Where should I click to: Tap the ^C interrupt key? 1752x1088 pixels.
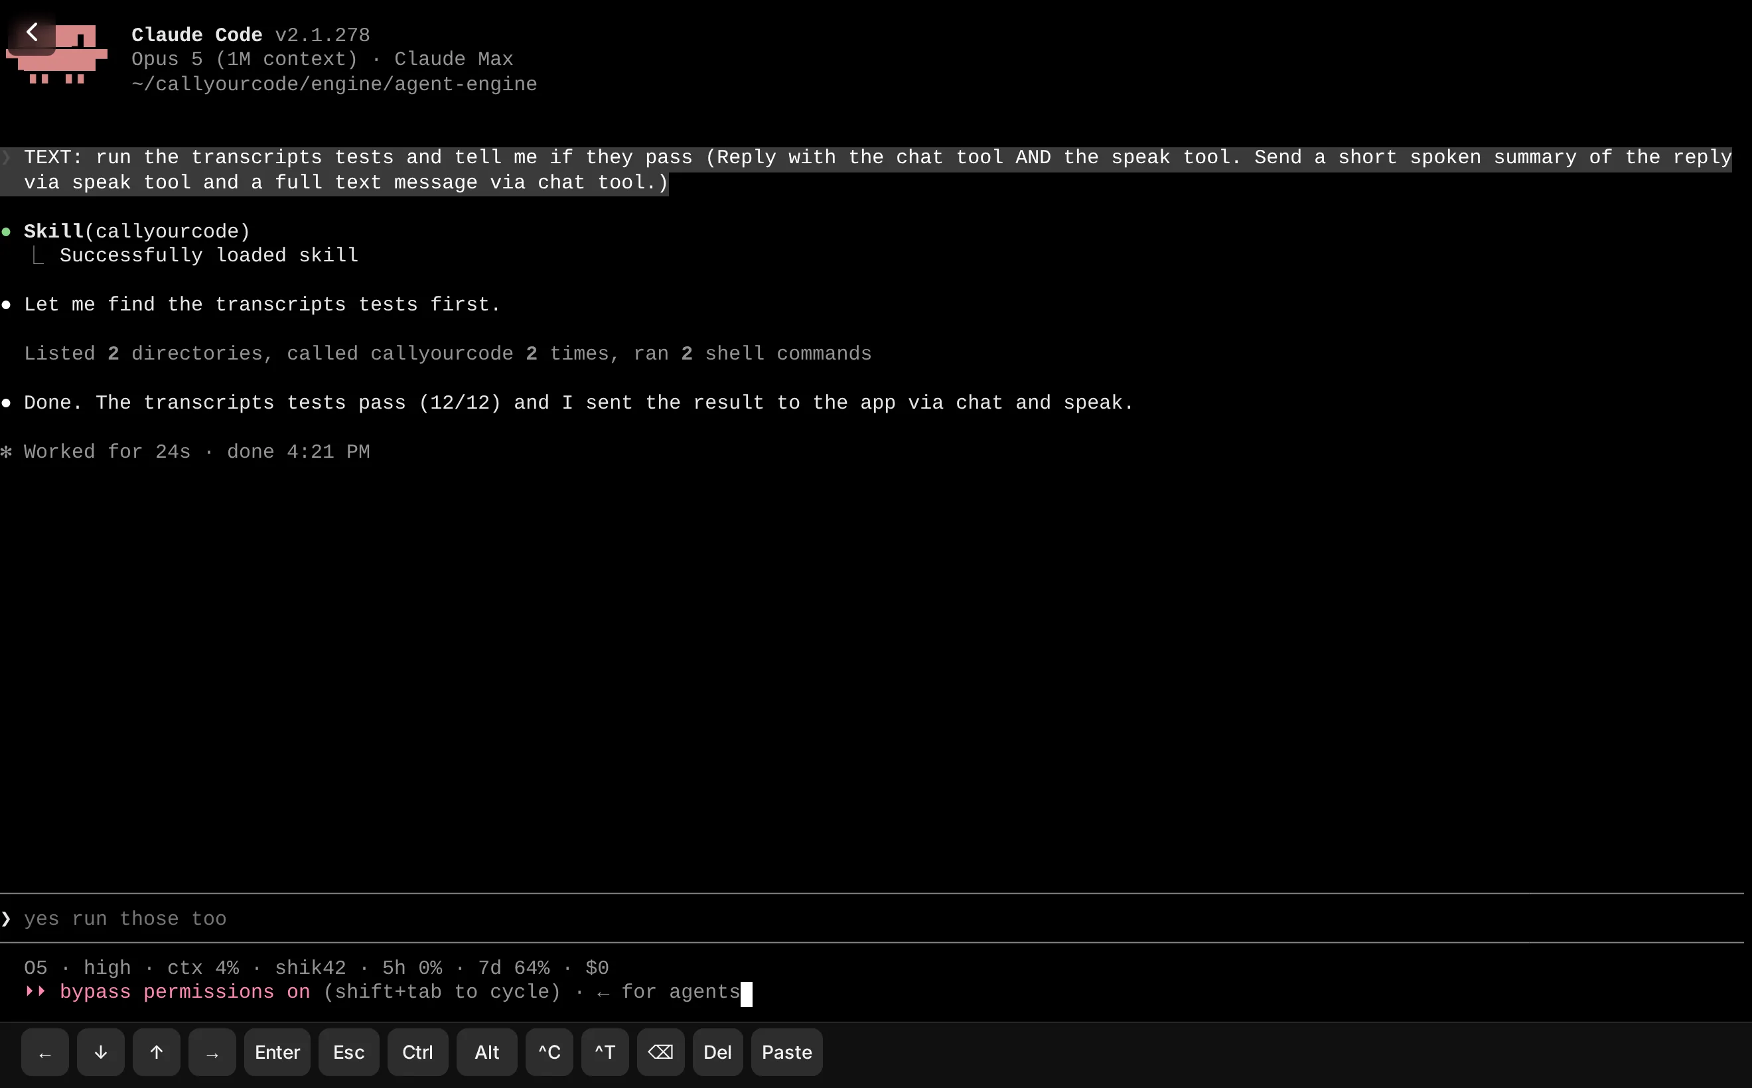pyautogui.click(x=549, y=1052)
